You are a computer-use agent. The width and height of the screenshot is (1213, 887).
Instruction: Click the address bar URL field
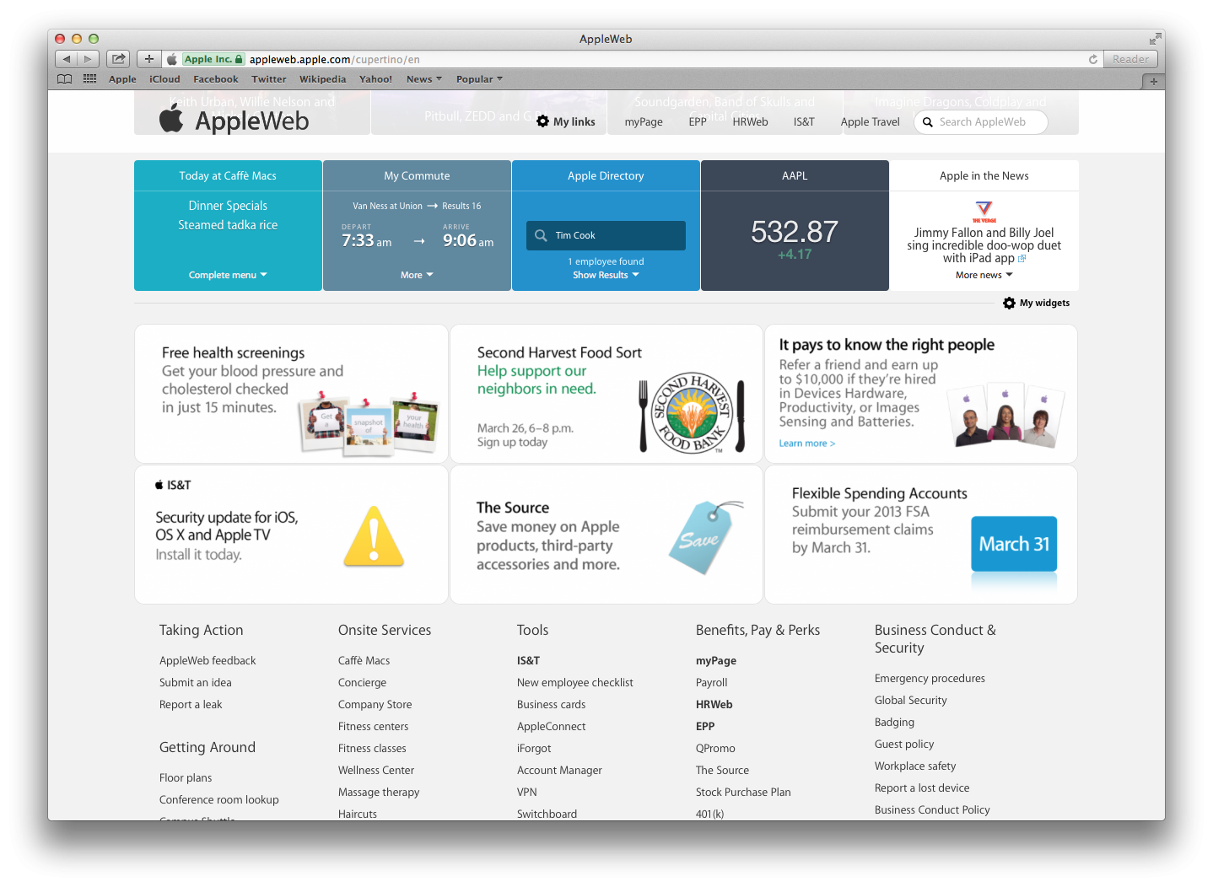[633, 59]
